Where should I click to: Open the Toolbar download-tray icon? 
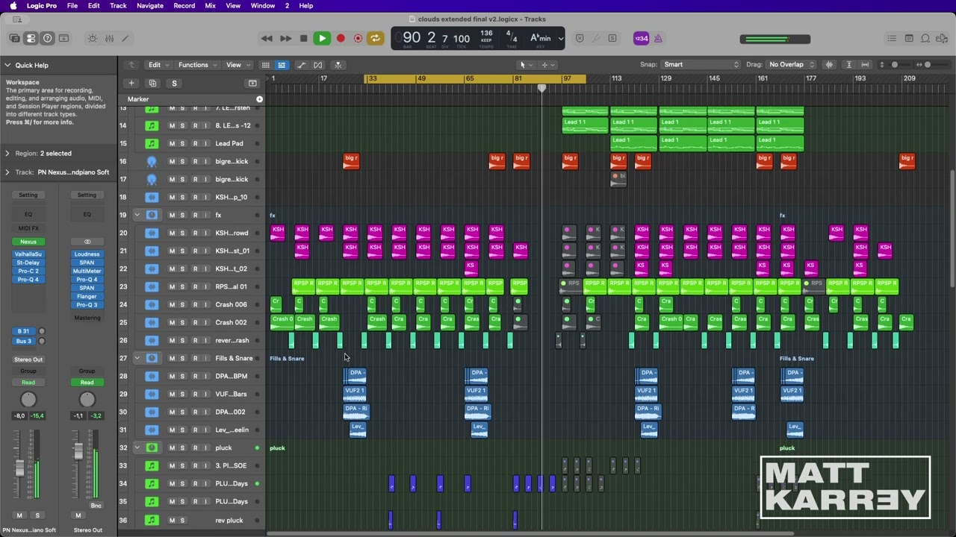click(64, 38)
